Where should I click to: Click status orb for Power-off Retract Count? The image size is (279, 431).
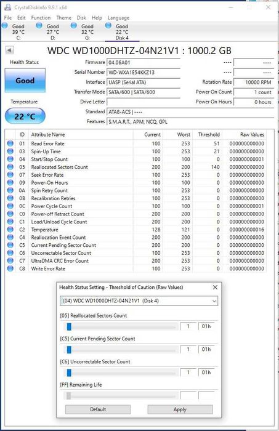point(10,214)
